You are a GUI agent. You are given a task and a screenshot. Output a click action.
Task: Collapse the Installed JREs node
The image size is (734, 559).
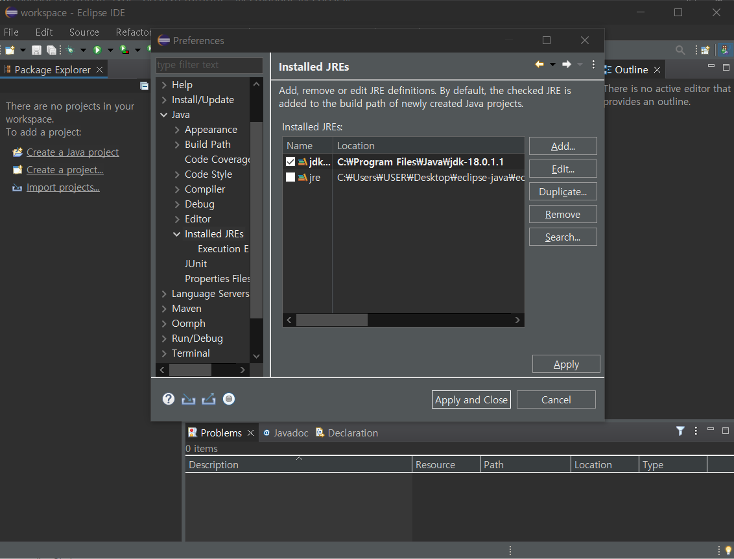(x=177, y=234)
